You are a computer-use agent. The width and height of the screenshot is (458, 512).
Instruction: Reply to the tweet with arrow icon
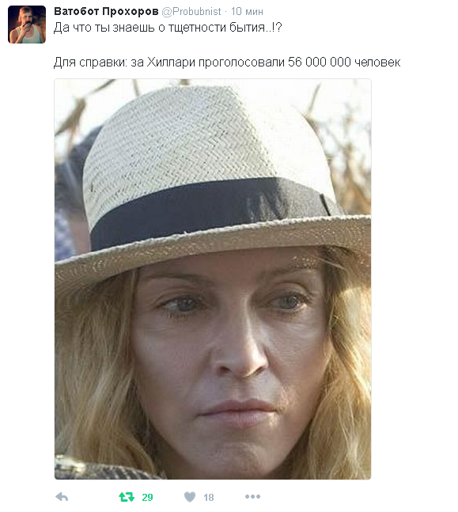point(62,497)
